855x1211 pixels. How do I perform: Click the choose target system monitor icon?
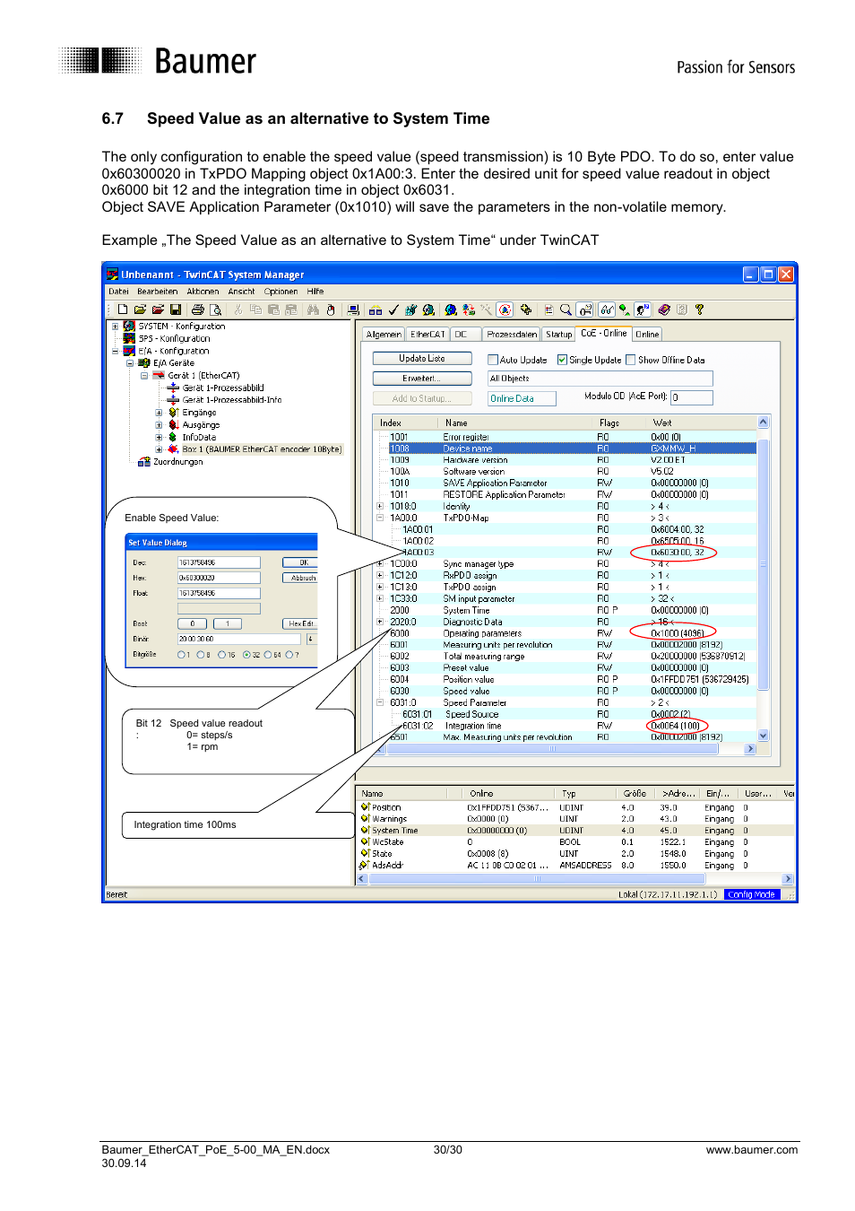354,309
